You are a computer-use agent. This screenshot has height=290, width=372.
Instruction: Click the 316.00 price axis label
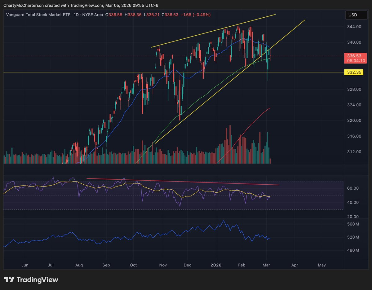tap(354, 136)
